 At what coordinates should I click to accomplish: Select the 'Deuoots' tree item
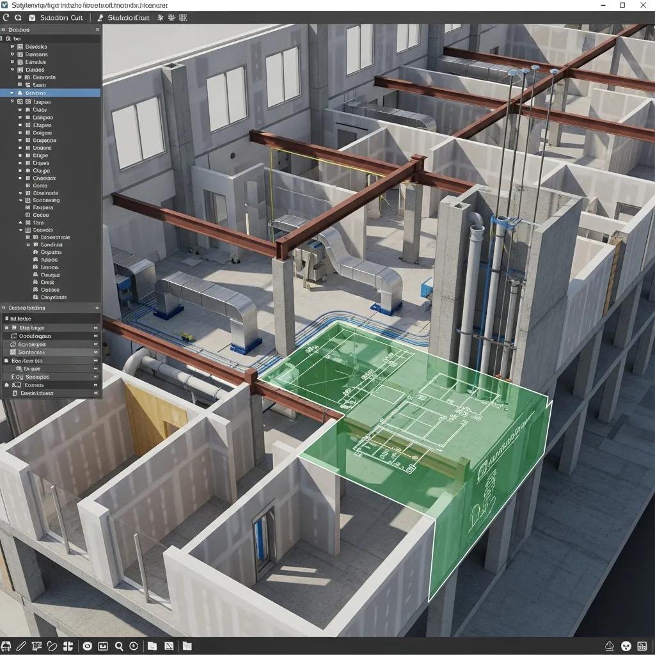click(x=44, y=77)
